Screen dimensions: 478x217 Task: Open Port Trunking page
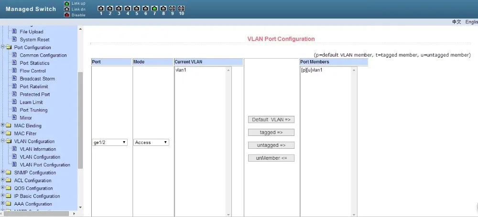point(33,110)
